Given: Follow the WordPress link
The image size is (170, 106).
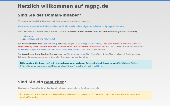Looking at the screenshot, I should [46, 49].
